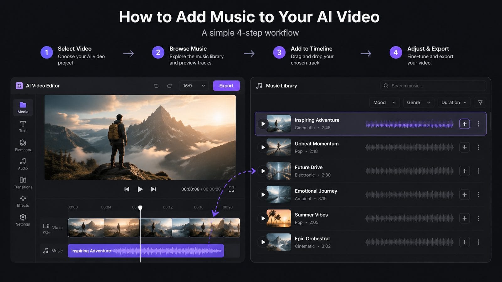Select the Text tool in sidebar
The width and height of the screenshot is (502, 282).
click(x=23, y=126)
